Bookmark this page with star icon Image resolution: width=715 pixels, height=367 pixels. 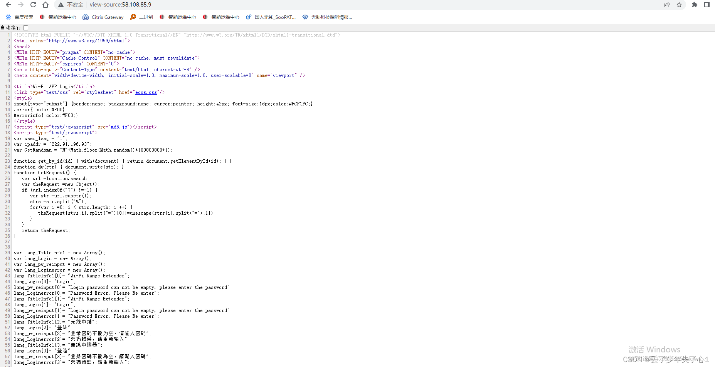click(679, 5)
